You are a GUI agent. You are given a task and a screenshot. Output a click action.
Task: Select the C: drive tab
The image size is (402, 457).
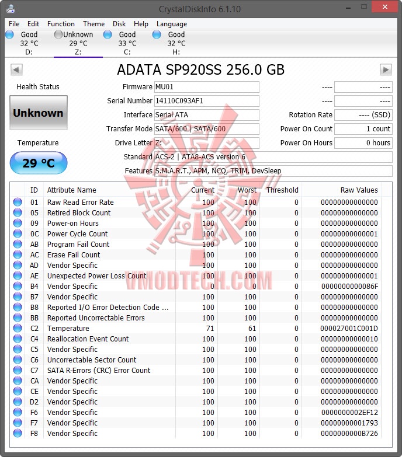[127, 43]
